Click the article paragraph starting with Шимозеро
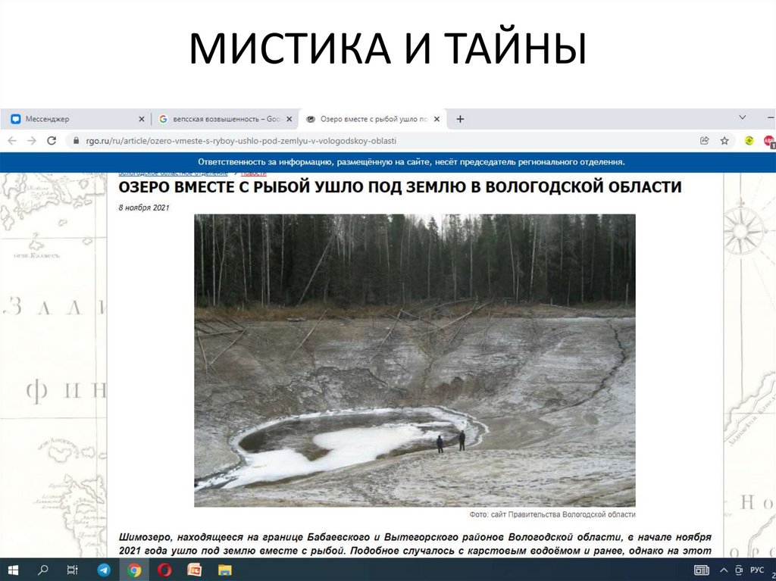The image size is (776, 581). coord(415,544)
